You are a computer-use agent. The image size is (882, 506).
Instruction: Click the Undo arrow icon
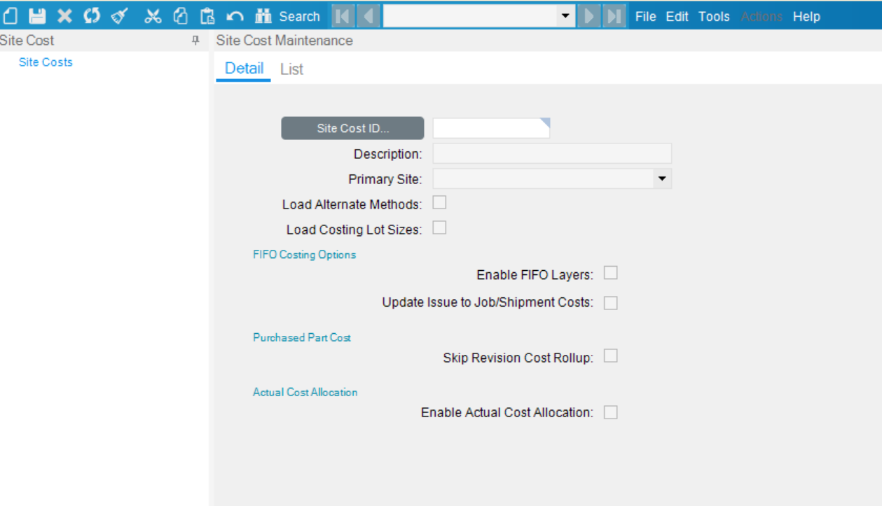[235, 16]
